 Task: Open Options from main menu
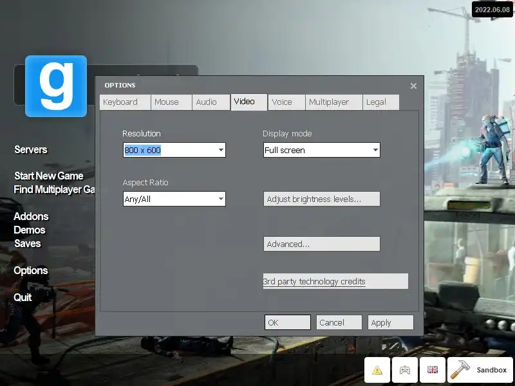pos(31,270)
